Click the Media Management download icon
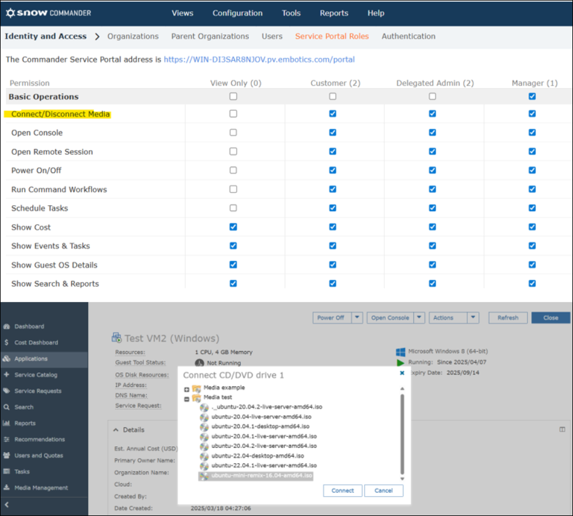573x516 pixels. click(6, 487)
